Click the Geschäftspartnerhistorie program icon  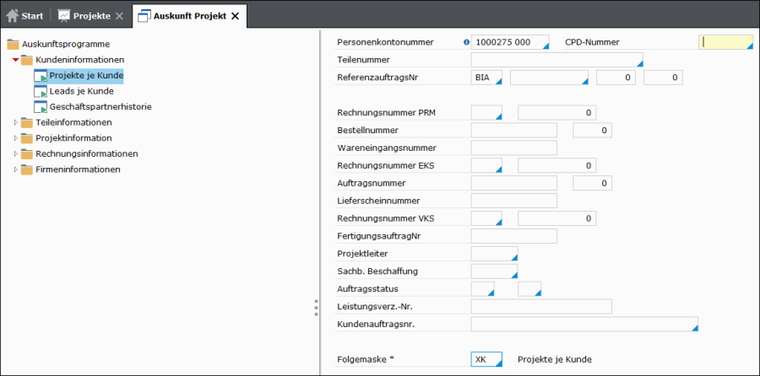tap(41, 107)
